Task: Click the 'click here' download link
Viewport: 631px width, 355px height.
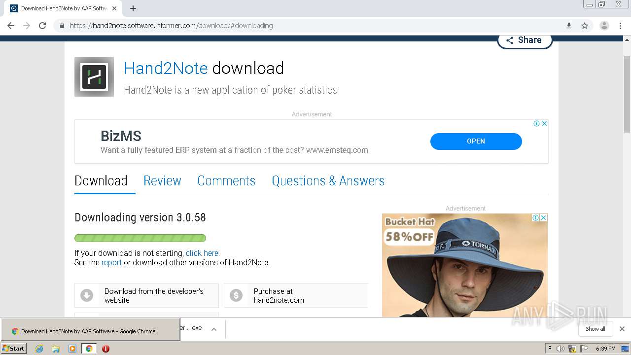Action: click(202, 253)
